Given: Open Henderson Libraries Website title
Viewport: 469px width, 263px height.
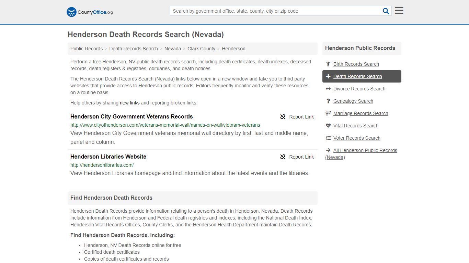Looking at the screenshot, I should pos(108,156).
